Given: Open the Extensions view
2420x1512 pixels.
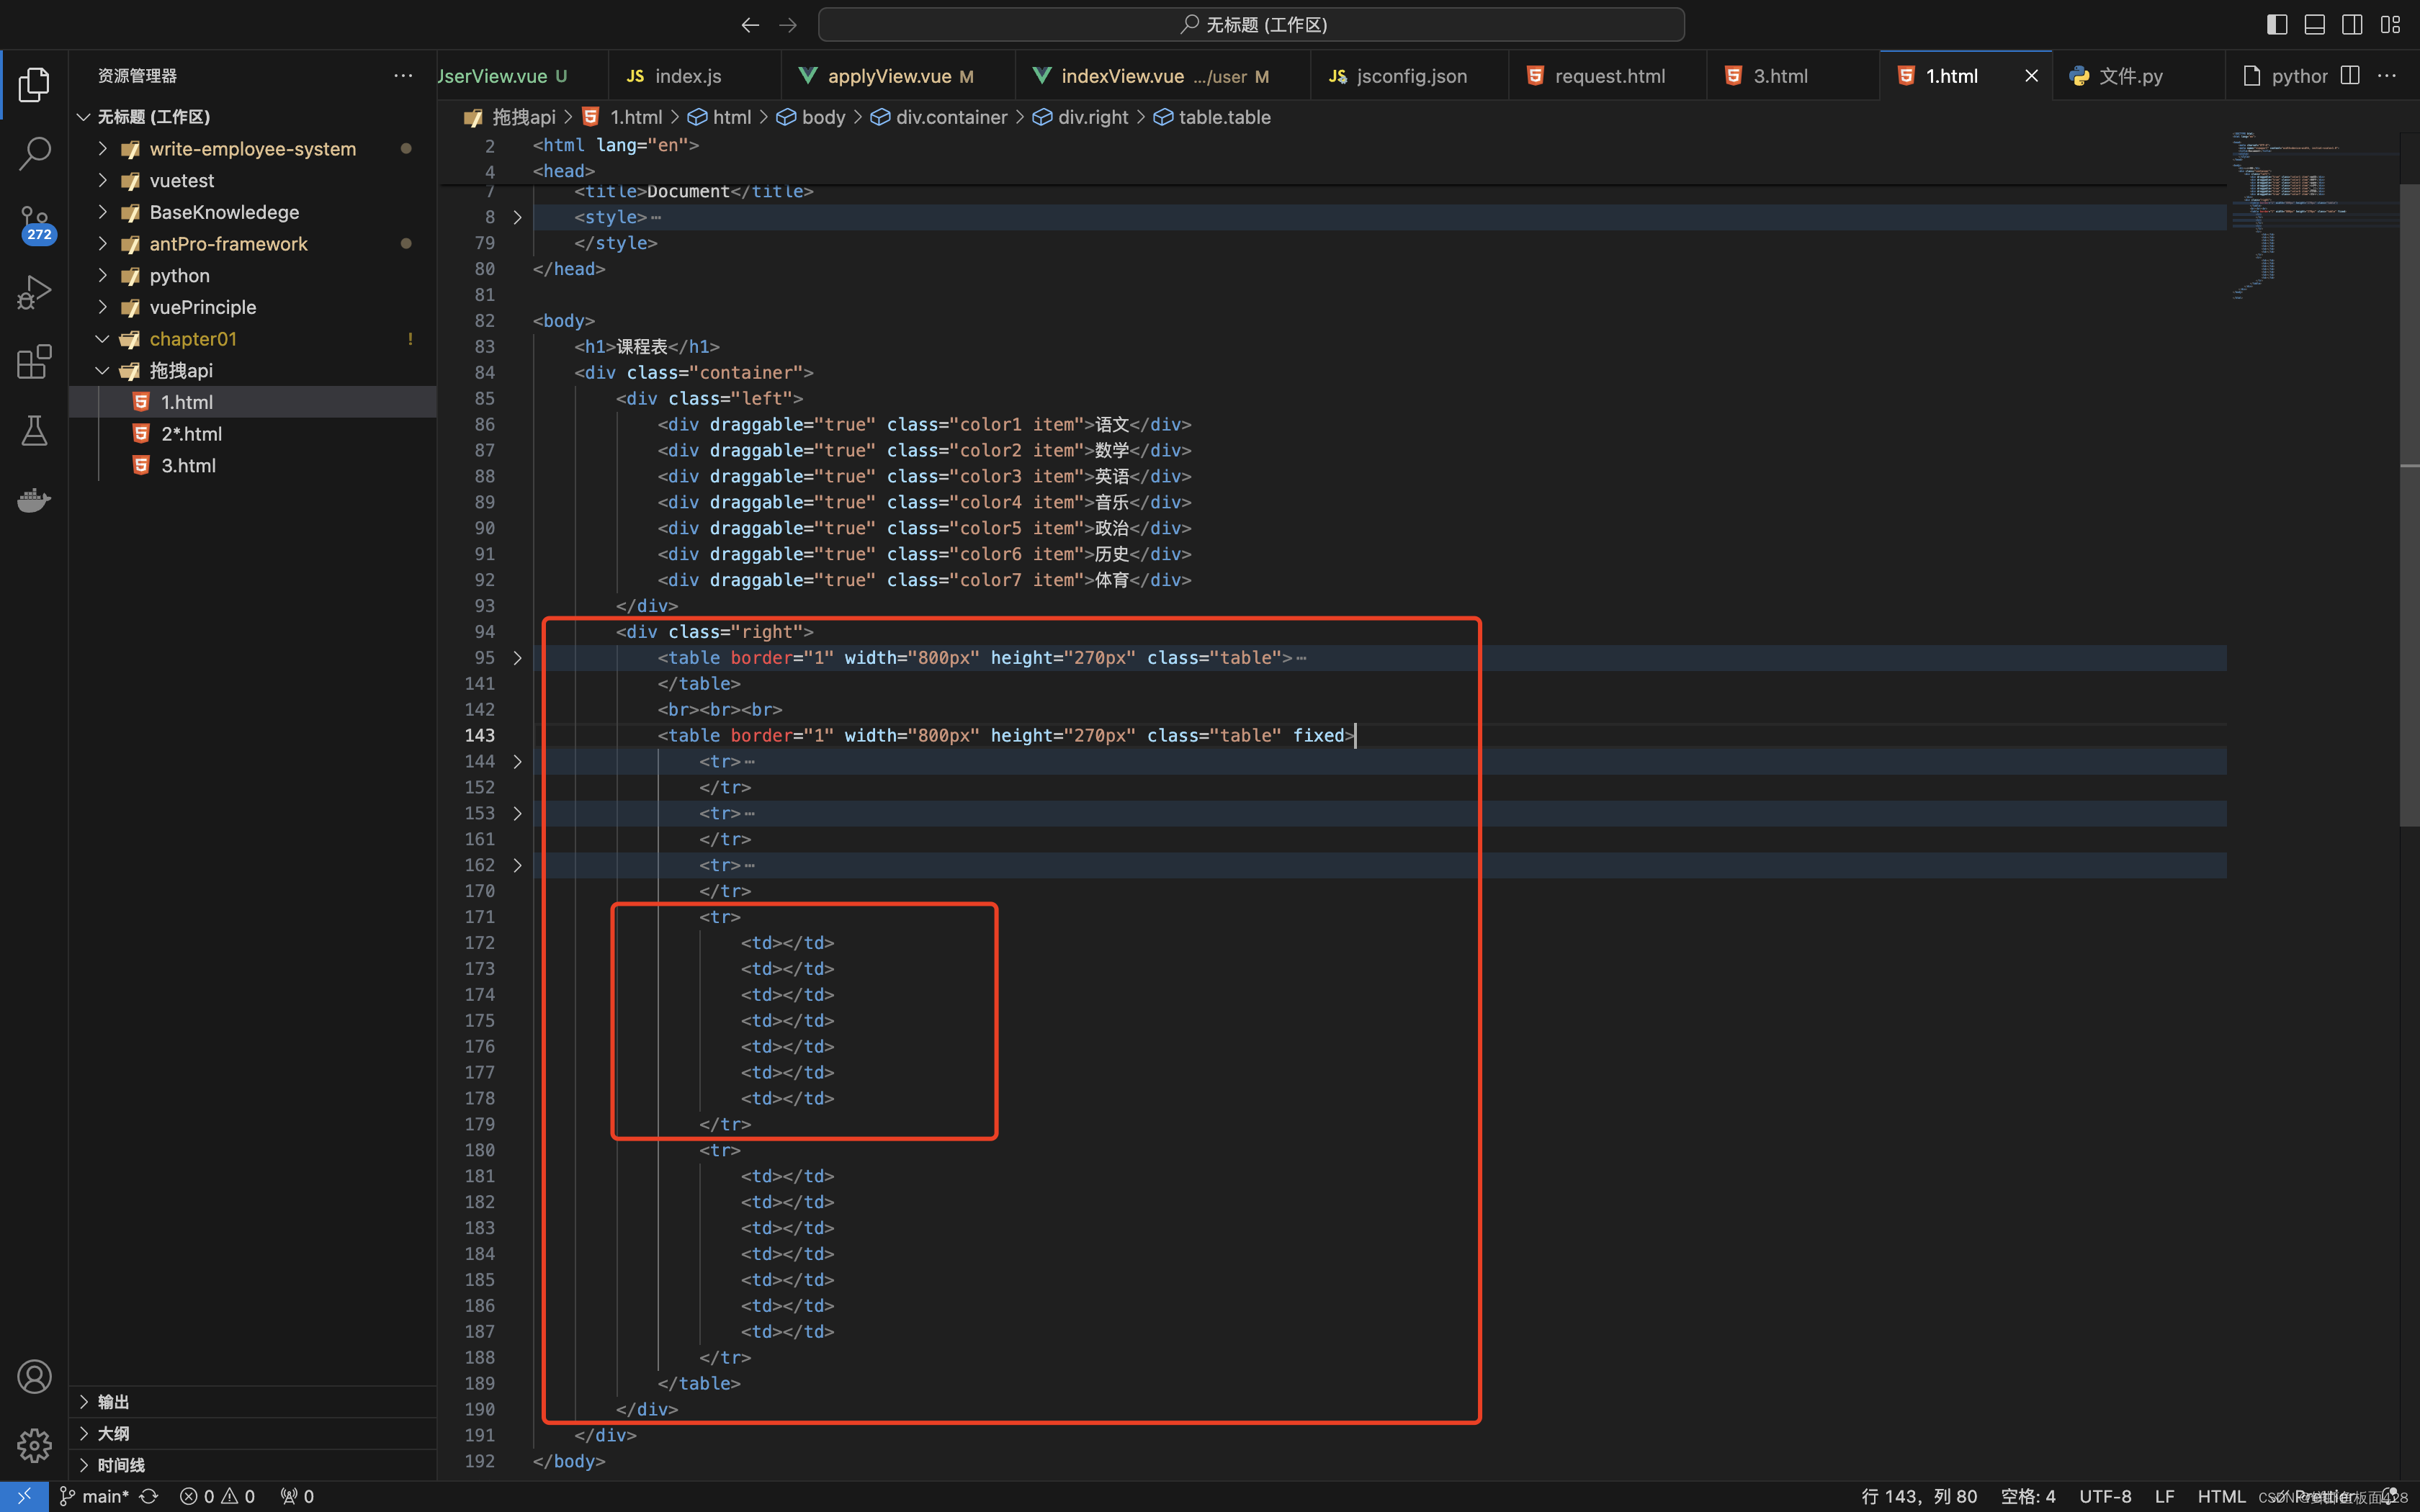Looking at the screenshot, I should click(x=34, y=361).
